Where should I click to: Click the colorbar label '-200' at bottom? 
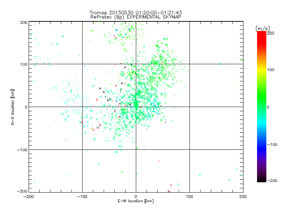tap(272, 181)
